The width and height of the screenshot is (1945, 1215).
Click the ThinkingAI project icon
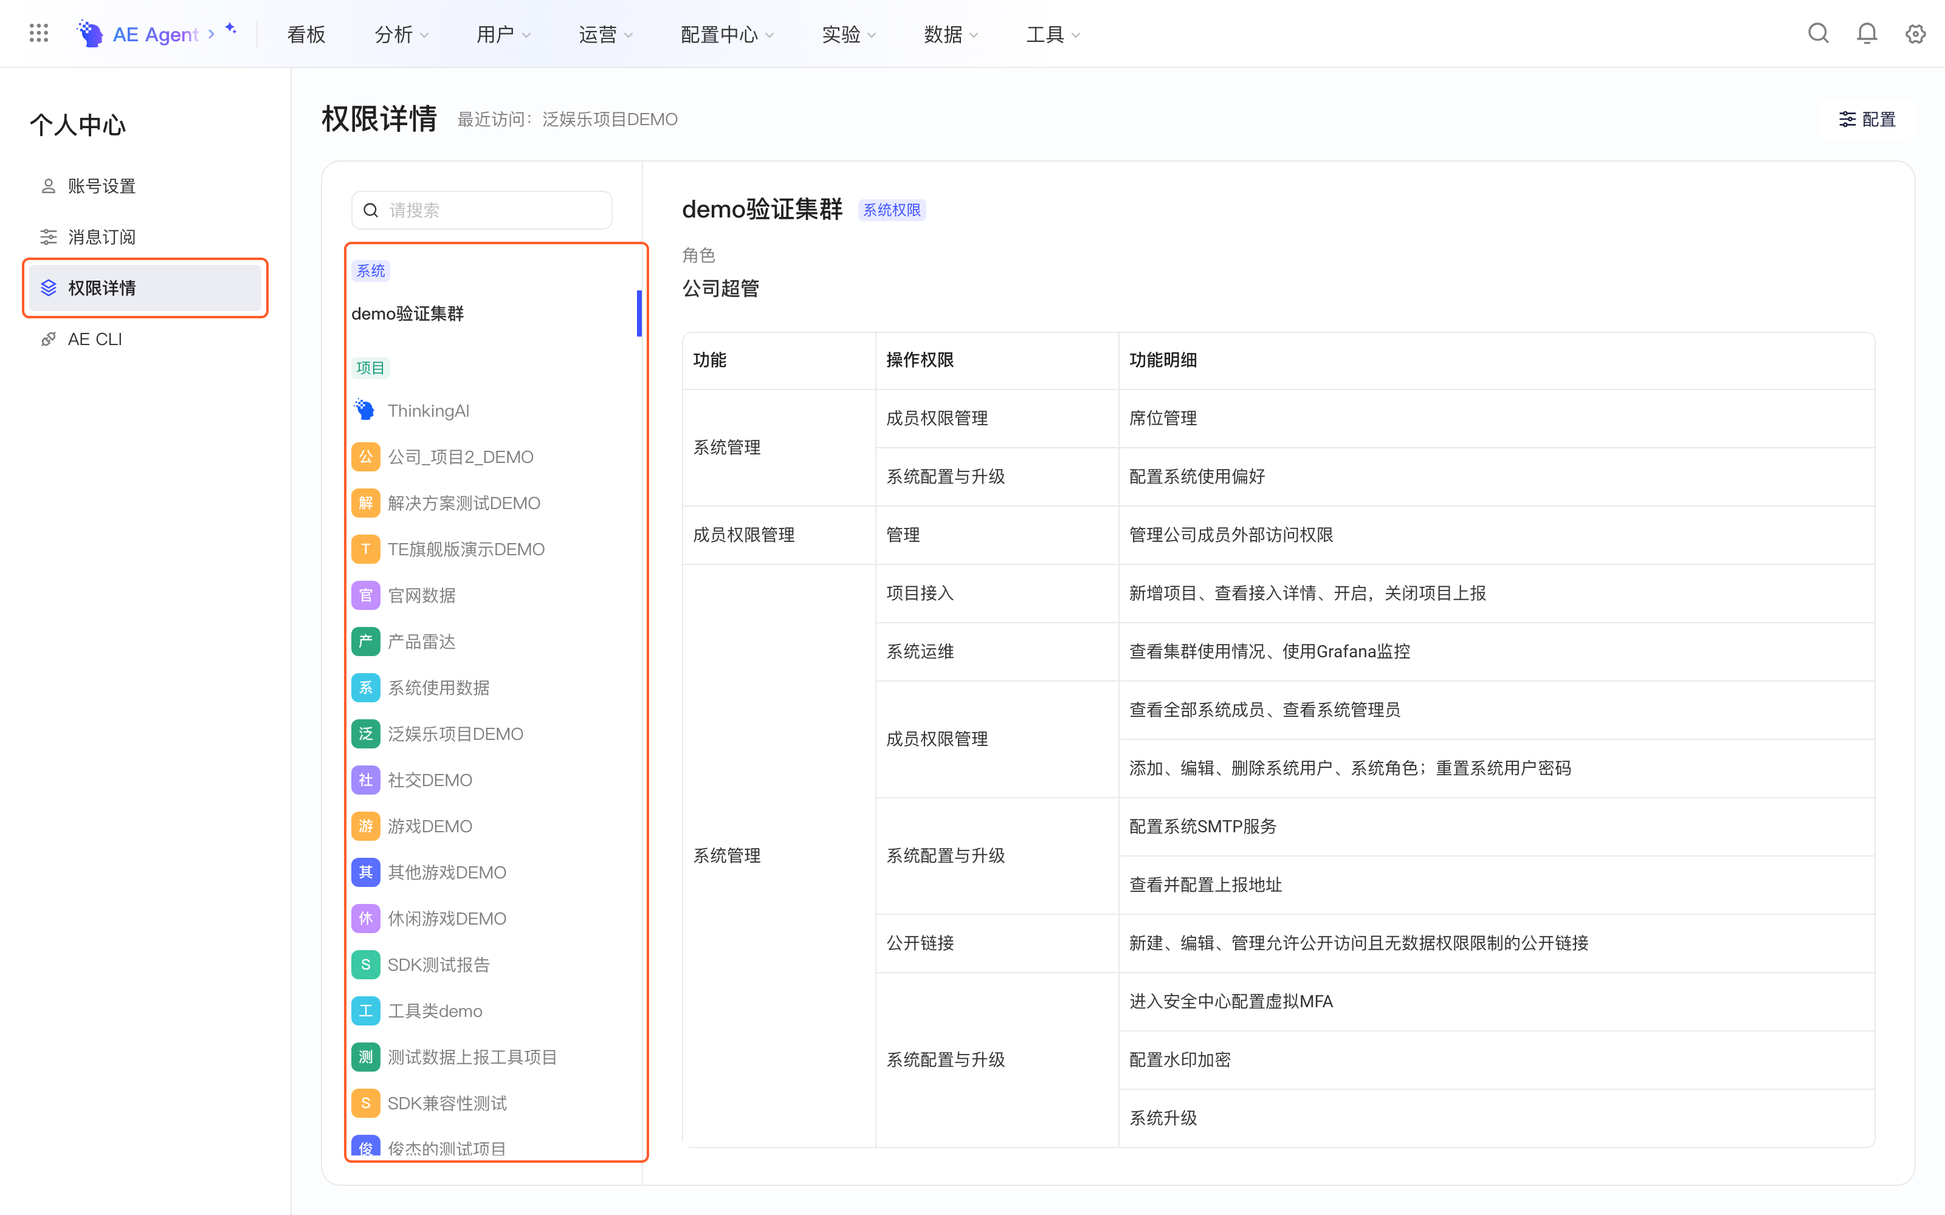(365, 411)
